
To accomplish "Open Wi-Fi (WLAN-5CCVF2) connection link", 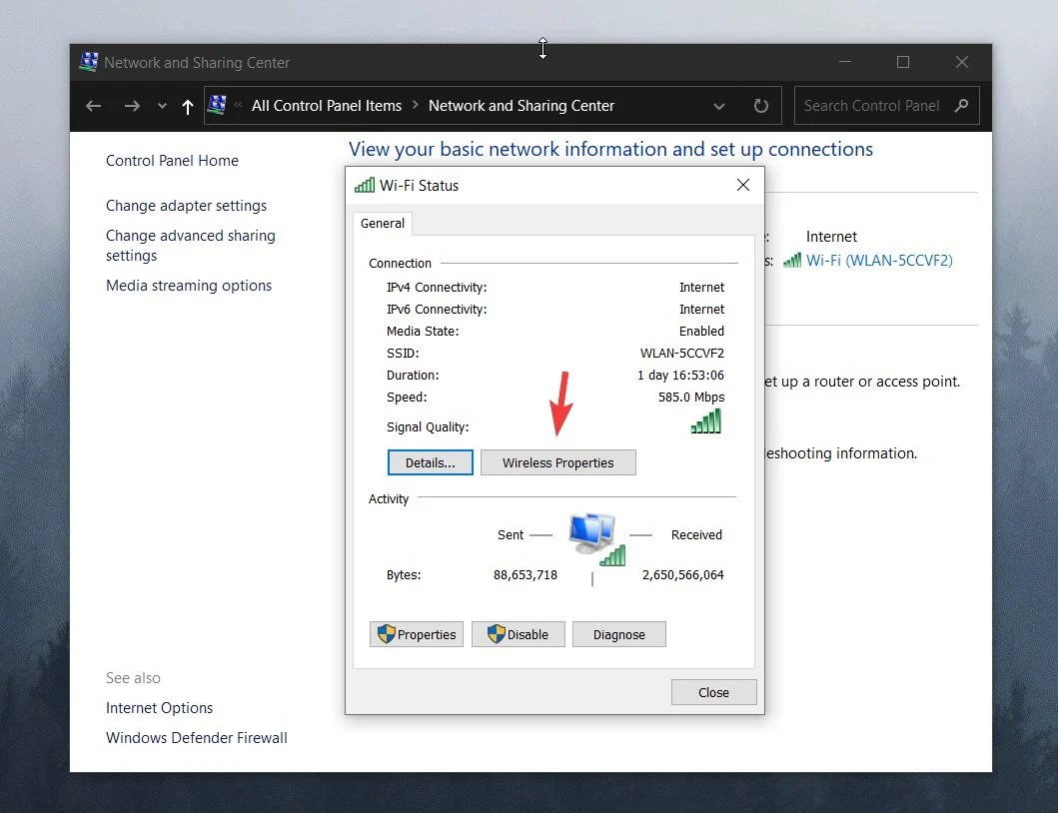I will pos(879,261).
